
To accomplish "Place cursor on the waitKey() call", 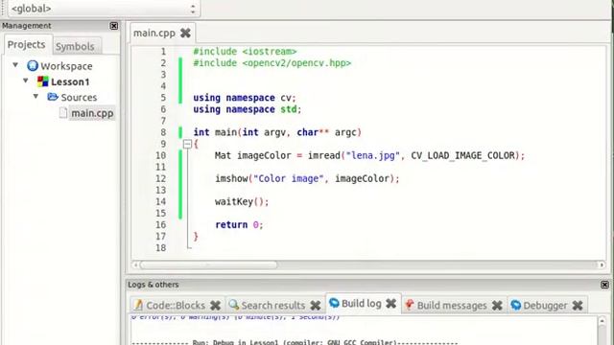I will click(242, 202).
